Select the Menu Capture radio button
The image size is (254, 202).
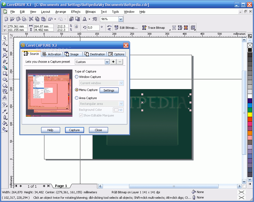point(76,90)
